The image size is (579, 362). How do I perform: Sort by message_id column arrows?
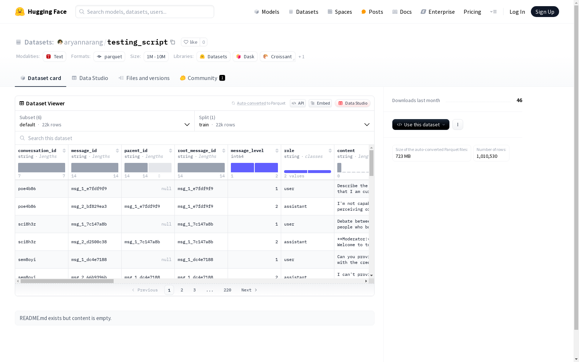[117, 151]
